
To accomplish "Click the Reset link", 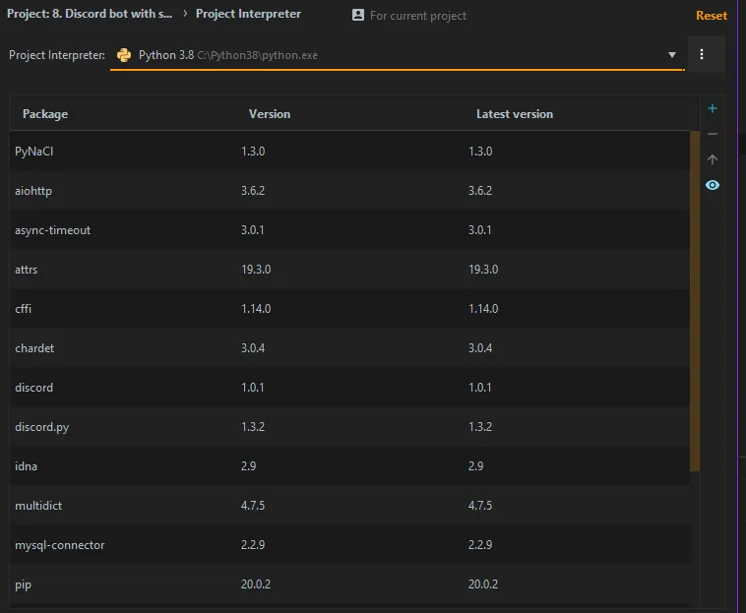I will coord(712,15).
